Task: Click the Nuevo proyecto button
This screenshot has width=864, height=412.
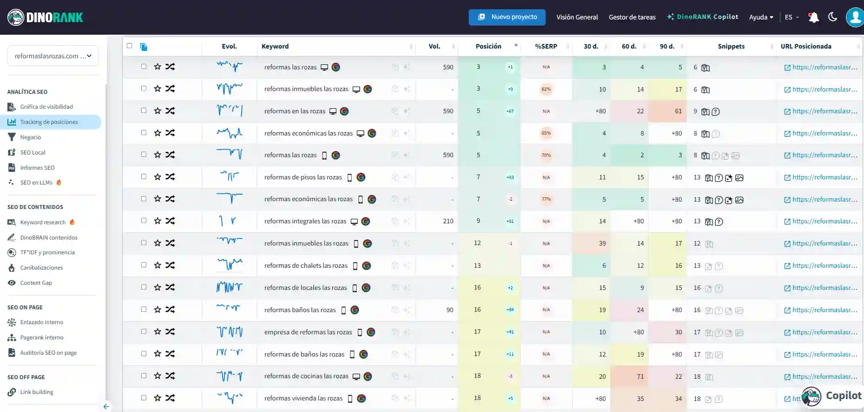Action: [507, 17]
